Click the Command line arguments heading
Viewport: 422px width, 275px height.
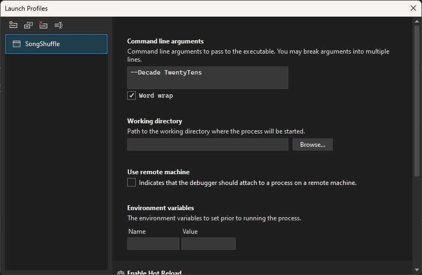[x=165, y=41]
